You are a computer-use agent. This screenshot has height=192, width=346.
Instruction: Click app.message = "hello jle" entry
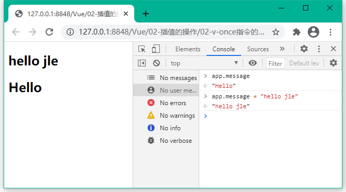tap(255, 96)
